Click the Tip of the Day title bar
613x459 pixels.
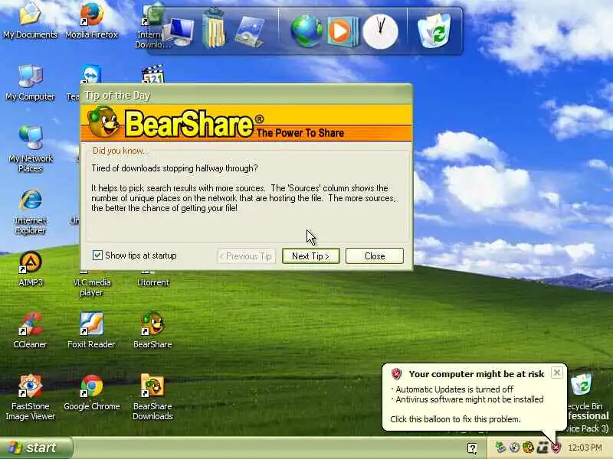coord(246,95)
